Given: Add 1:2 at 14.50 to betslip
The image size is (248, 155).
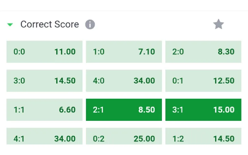Looking at the screenshot, I should click(203, 136).
